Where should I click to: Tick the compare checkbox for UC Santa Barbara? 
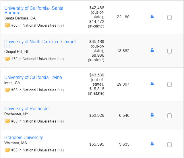[x=169, y=17]
